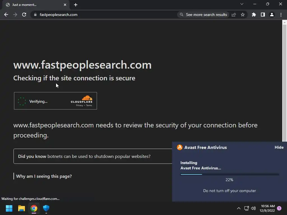Click the address bar URL

point(58,15)
